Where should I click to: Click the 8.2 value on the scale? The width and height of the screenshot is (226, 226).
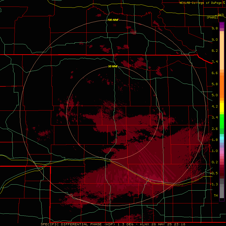coord(215,50)
